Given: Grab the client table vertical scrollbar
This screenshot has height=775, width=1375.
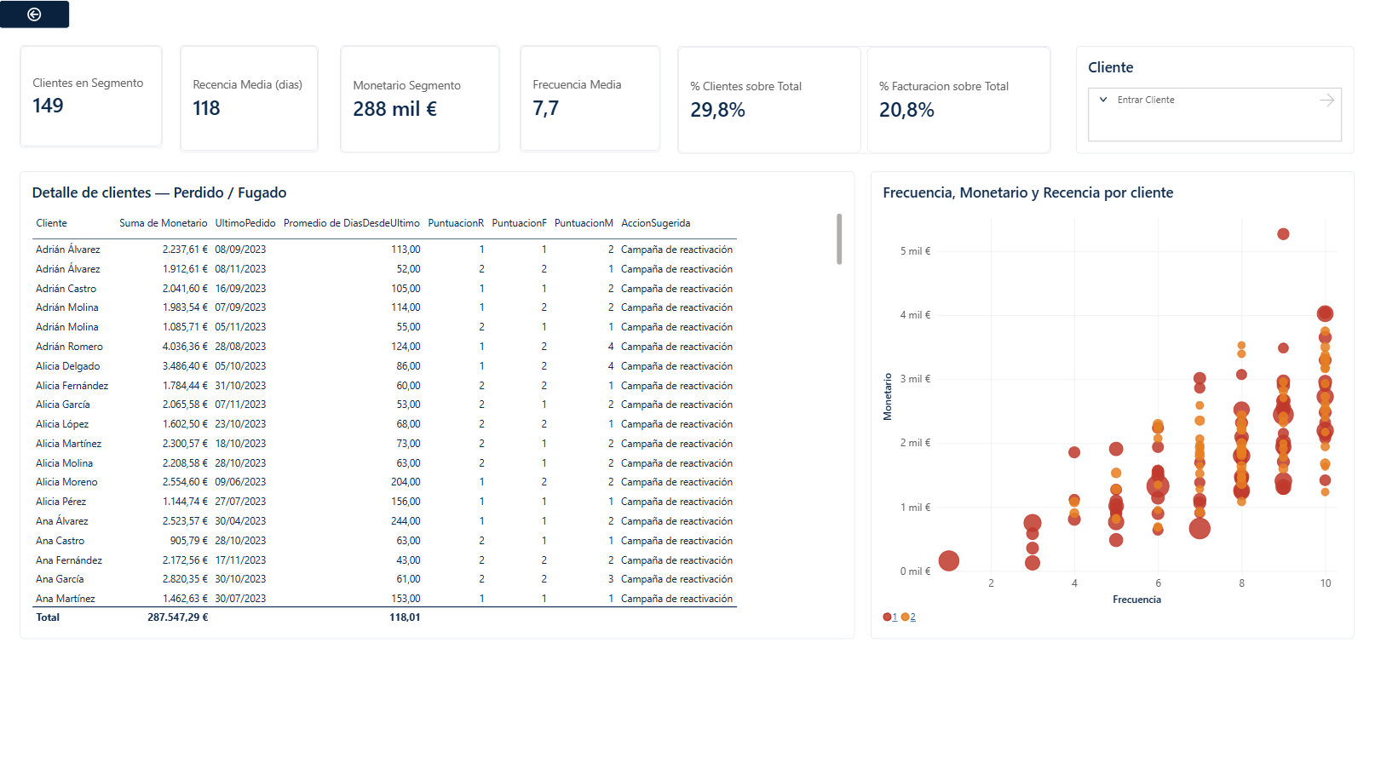Looking at the screenshot, I should point(839,239).
